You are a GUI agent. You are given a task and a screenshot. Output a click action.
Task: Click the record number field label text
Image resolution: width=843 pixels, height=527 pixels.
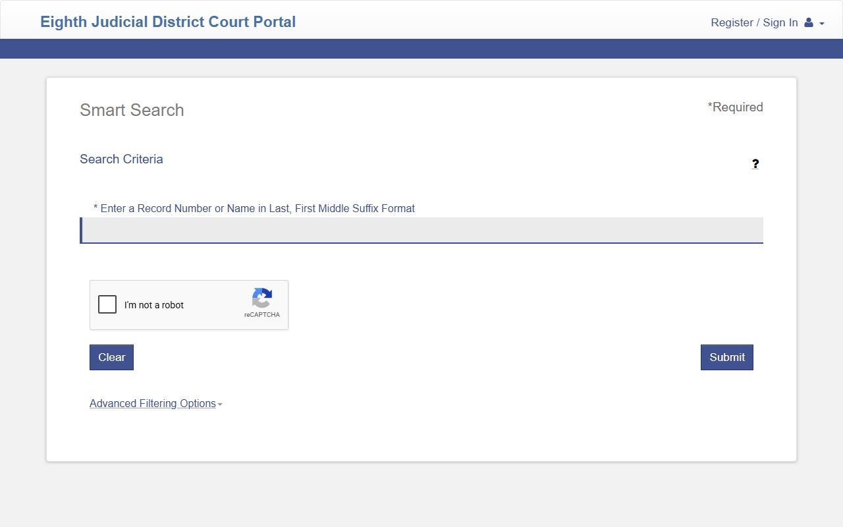pyautogui.click(x=254, y=208)
